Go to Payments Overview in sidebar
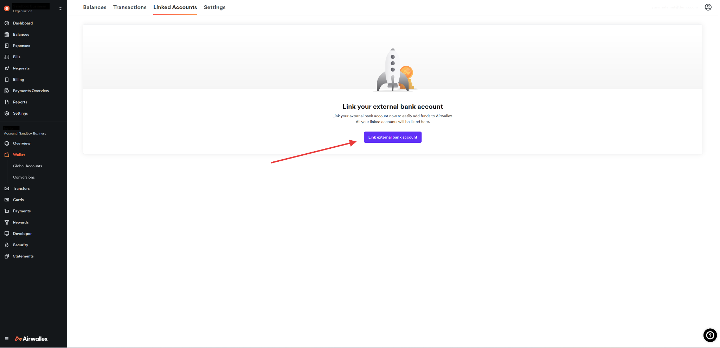The height and width of the screenshot is (348, 720). pyautogui.click(x=31, y=91)
